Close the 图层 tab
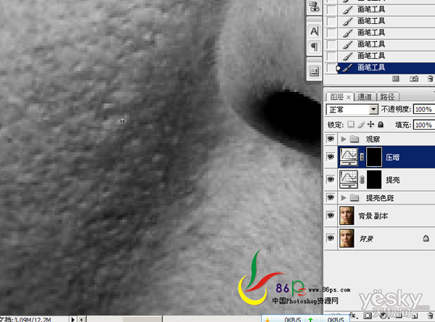This screenshot has width=435, height=322. pos(349,97)
